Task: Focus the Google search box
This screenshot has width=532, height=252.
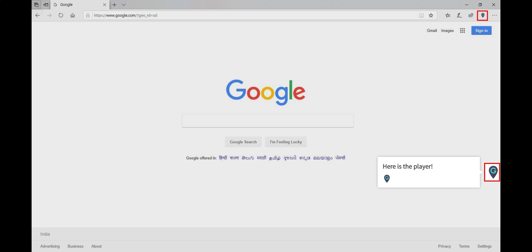Action: pos(268,121)
